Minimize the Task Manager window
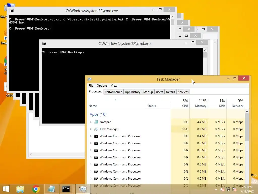 (x=228, y=79)
